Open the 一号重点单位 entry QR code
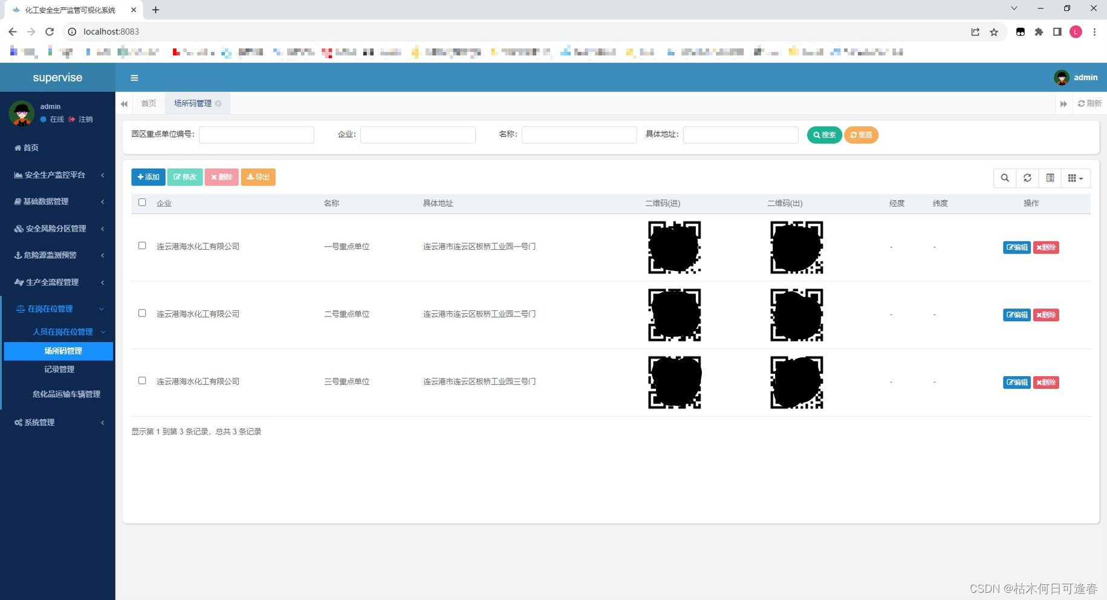Viewport: 1107px width, 600px height. tap(674, 247)
